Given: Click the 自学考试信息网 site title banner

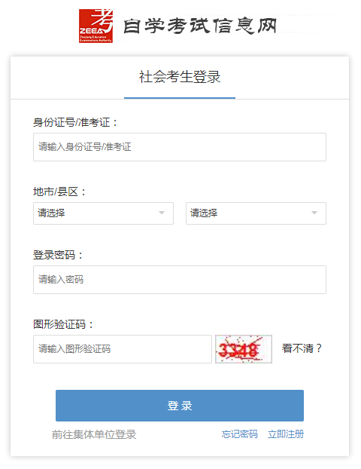Looking at the screenshot, I should 200,26.
